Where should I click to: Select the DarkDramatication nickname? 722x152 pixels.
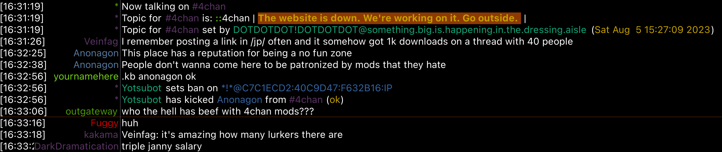(76, 146)
